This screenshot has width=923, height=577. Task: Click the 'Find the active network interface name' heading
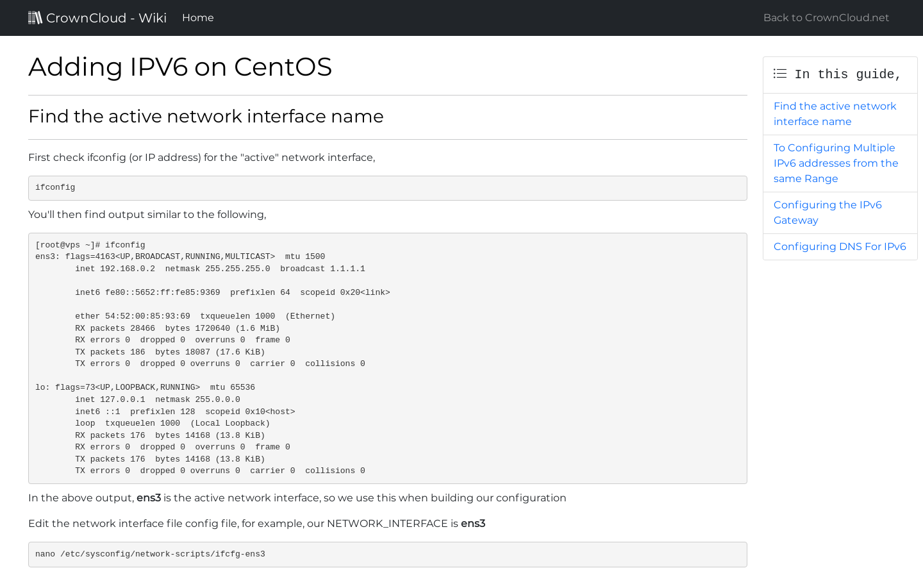[206, 117]
